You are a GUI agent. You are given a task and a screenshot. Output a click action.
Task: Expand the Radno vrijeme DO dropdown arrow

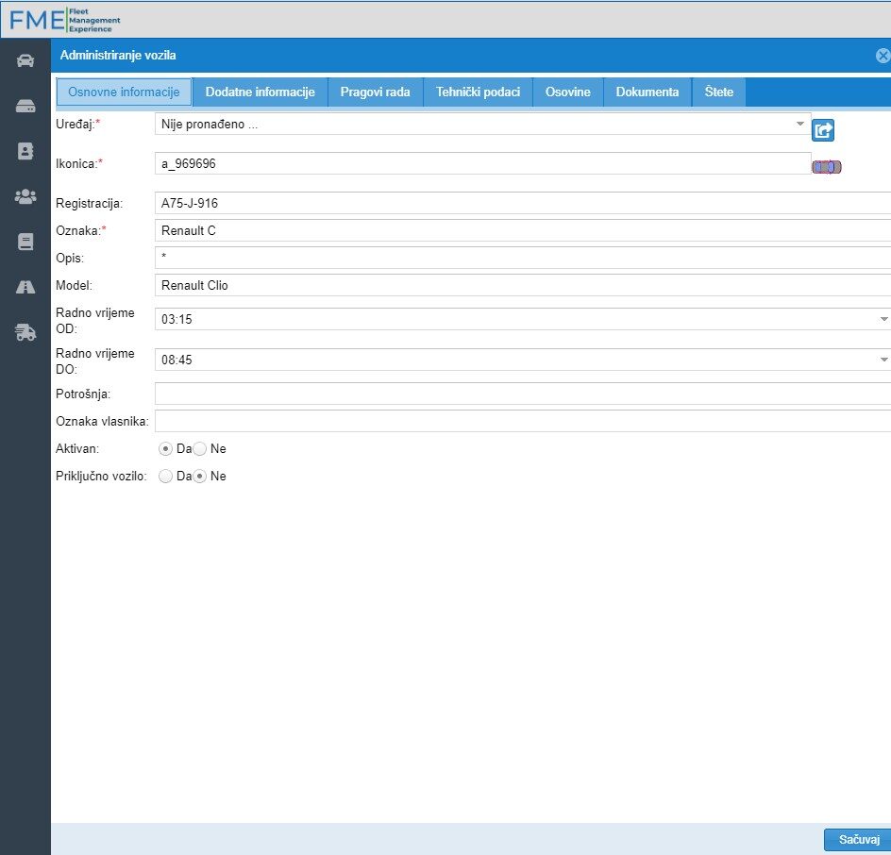883,360
